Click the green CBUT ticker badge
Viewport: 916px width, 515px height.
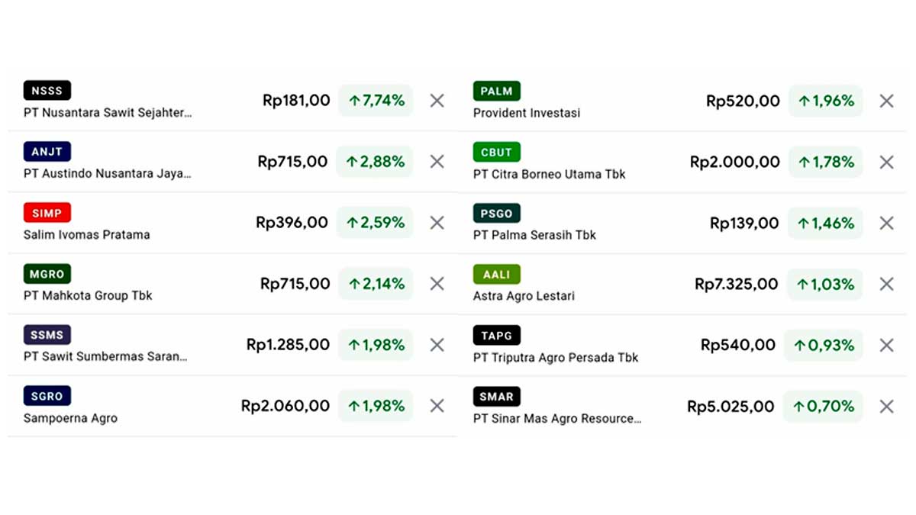point(496,152)
